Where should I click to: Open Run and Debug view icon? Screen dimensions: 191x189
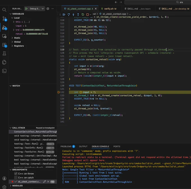pos(4,28)
